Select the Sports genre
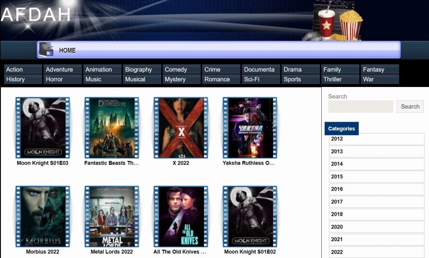The image size is (429, 258). 301,79
